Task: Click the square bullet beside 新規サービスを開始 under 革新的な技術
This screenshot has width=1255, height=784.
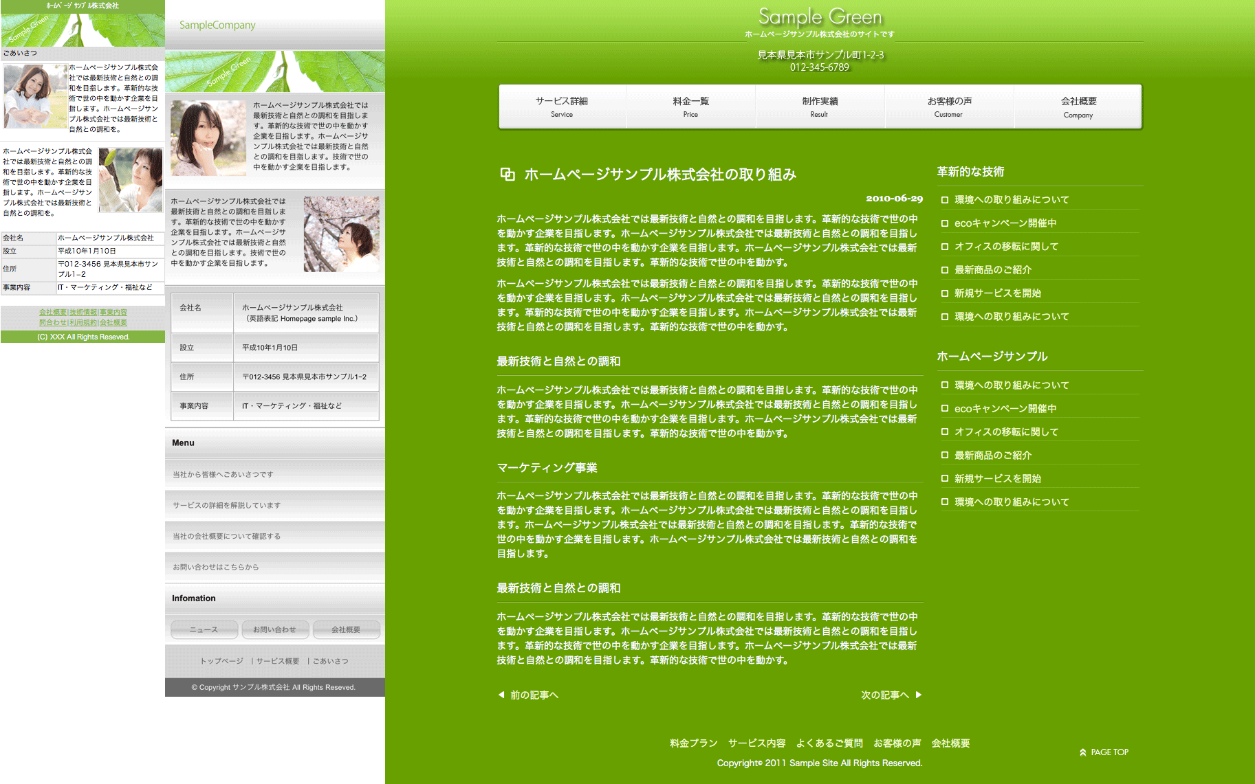Action: 945,293
